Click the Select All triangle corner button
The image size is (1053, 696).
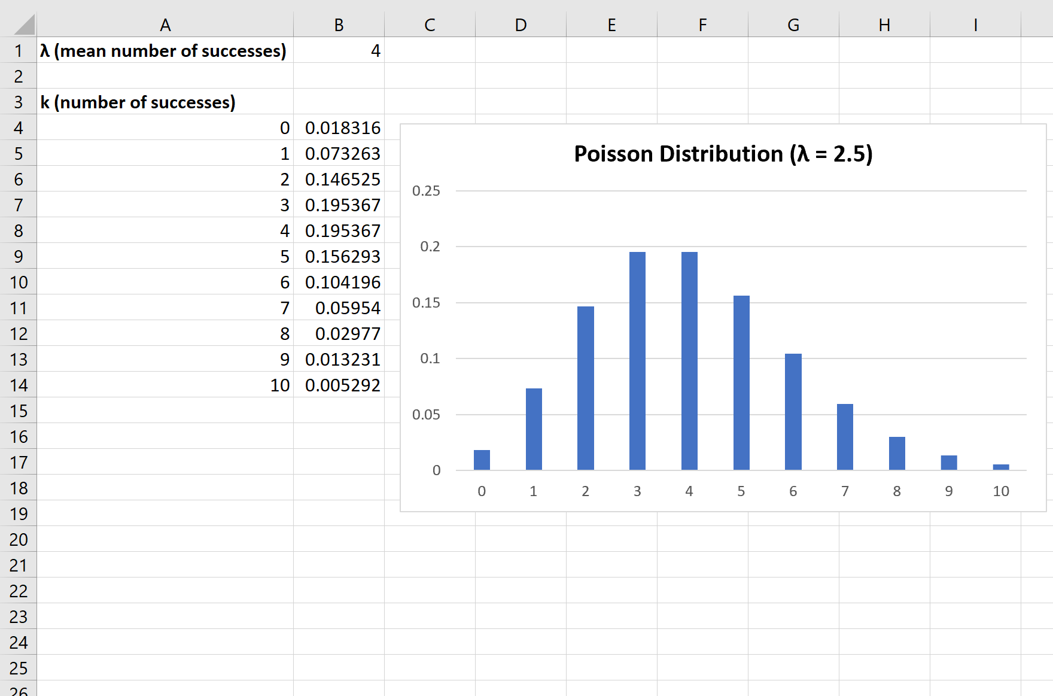18,25
